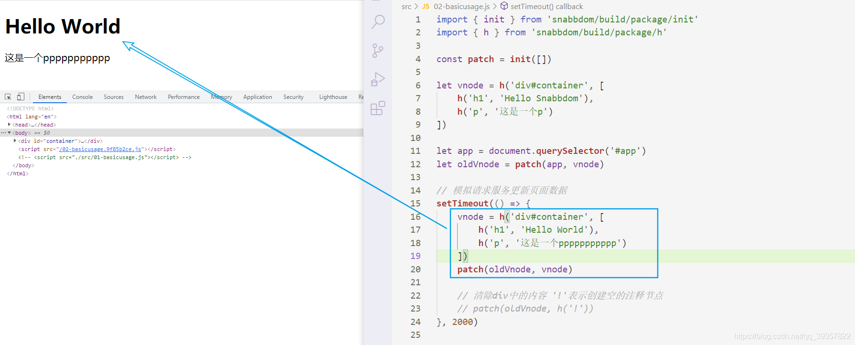Open the Lighthouse tab in DevTools
The width and height of the screenshot is (855, 345).
(x=333, y=97)
